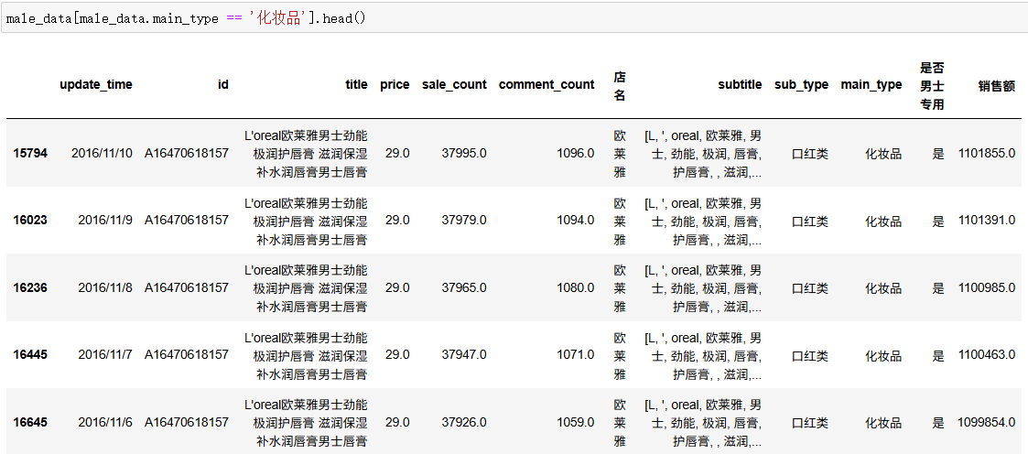Screen dimensions: 1028x454
Task: Click comment_count value 1096.0
Action: [576, 154]
